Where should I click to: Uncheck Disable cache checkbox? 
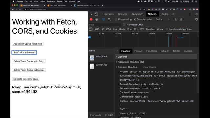pyautogui.click(x=135, y=19)
